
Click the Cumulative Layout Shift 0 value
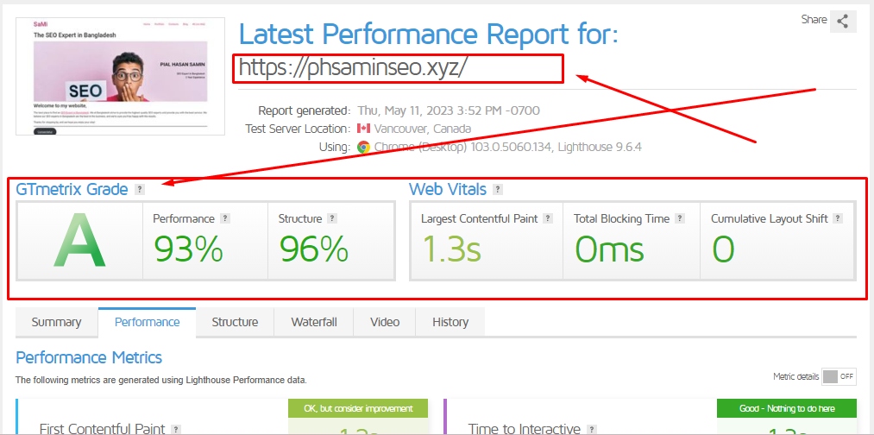point(724,249)
